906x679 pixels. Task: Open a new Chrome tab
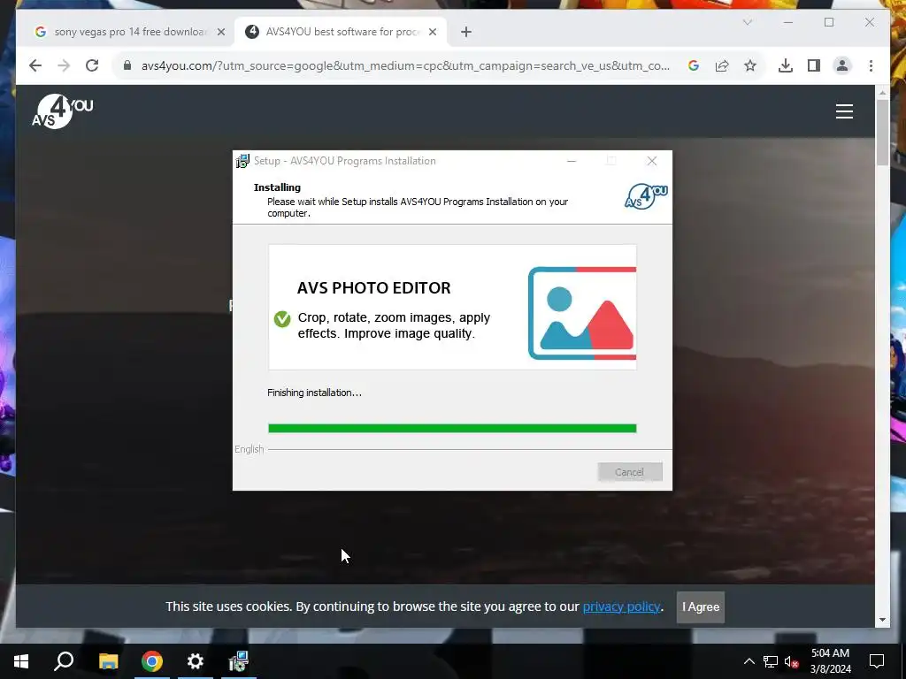pos(466,32)
